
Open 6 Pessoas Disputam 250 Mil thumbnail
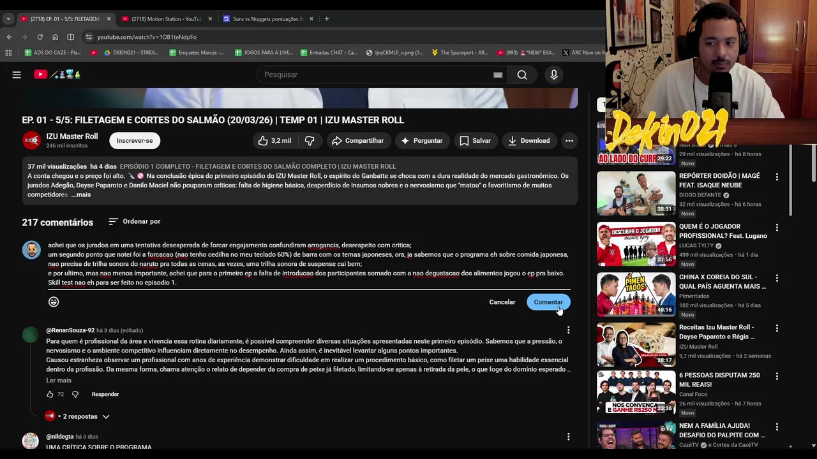(x=636, y=393)
